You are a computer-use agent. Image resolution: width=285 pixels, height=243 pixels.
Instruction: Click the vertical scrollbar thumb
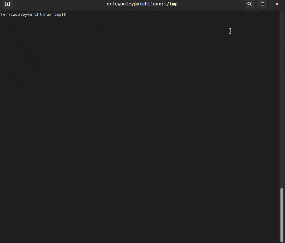click(282, 215)
